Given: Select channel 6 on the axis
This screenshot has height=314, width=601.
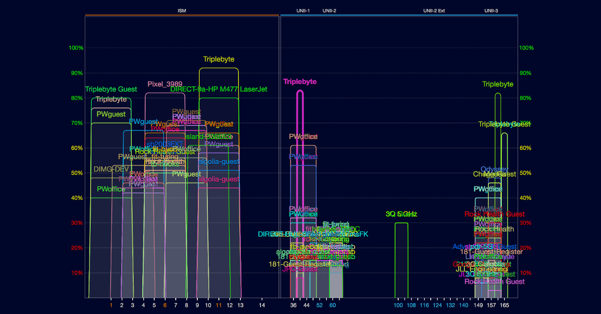Looking at the screenshot, I should point(165,304).
